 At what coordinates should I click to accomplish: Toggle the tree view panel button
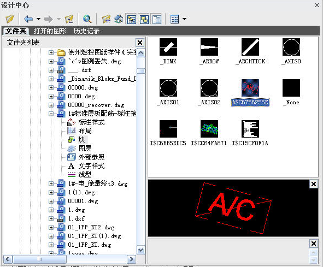132,19
